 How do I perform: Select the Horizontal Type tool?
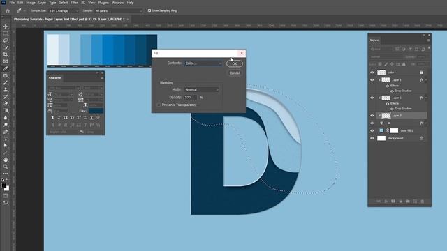[6, 139]
